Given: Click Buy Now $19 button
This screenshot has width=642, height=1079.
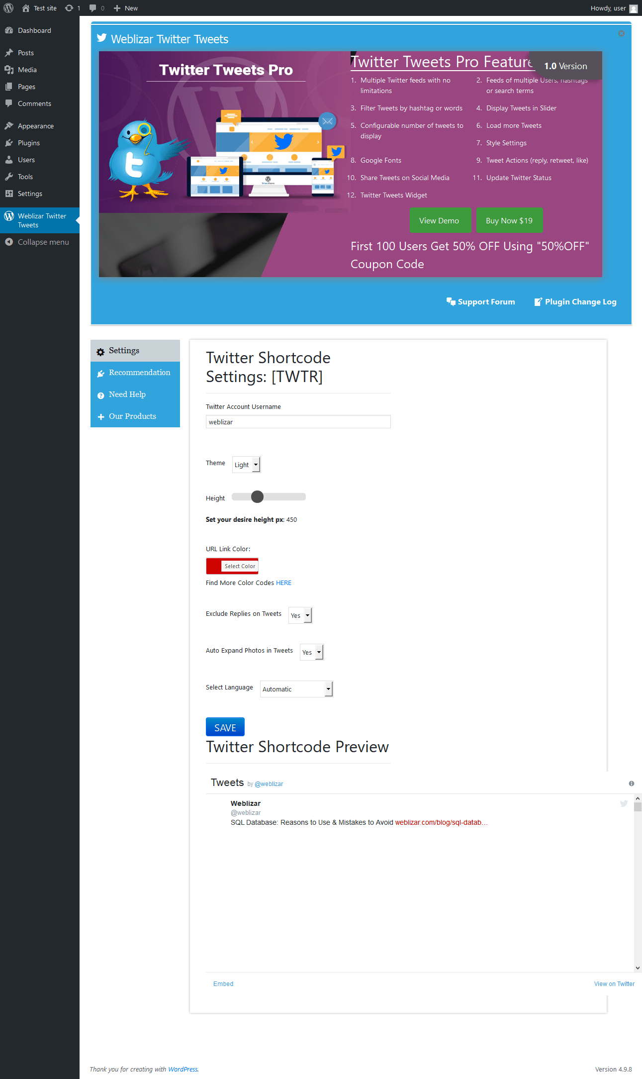Looking at the screenshot, I should (x=509, y=220).
